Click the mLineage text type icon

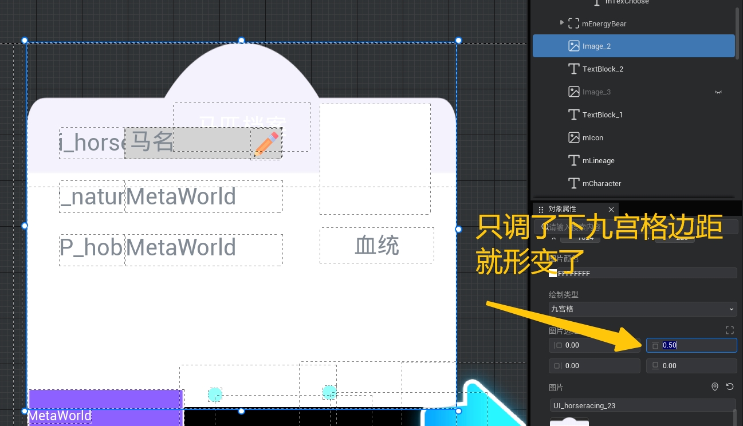[x=573, y=160]
